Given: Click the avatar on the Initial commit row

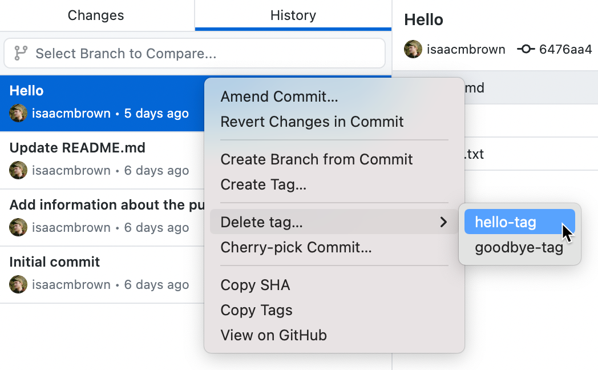Looking at the screenshot, I should tap(18, 284).
